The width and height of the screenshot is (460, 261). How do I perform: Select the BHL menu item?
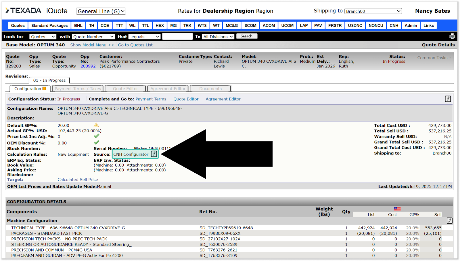[x=78, y=25]
